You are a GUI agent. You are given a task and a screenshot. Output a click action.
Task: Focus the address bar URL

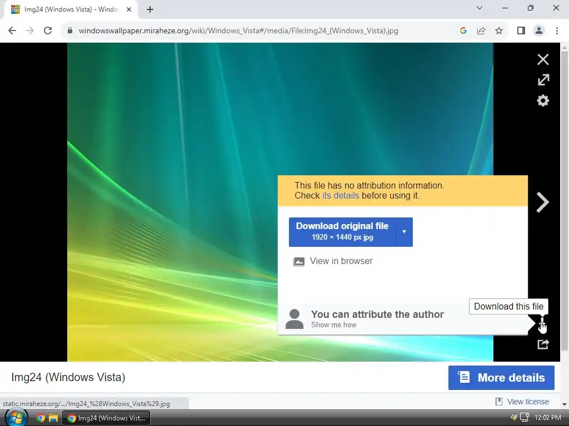238,31
